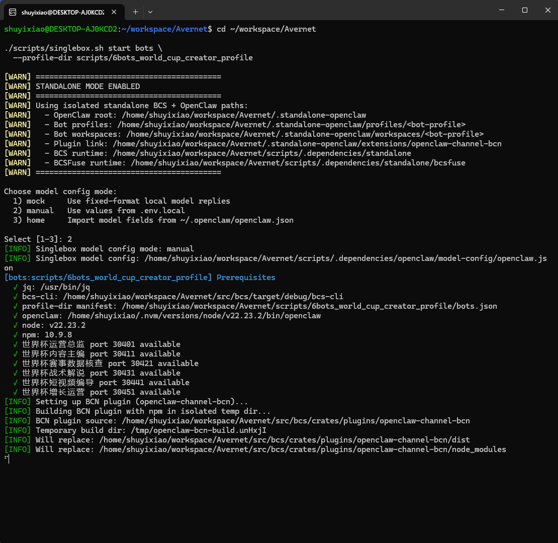The height and width of the screenshot is (543, 558).
Task: Click the 'port 30451 available' line
Action: tap(97, 392)
